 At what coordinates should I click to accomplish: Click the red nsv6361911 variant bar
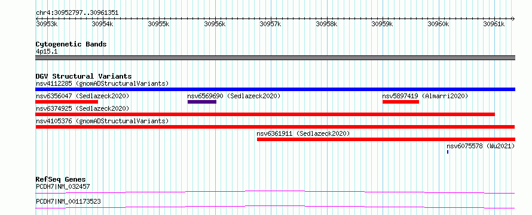pos(386,139)
